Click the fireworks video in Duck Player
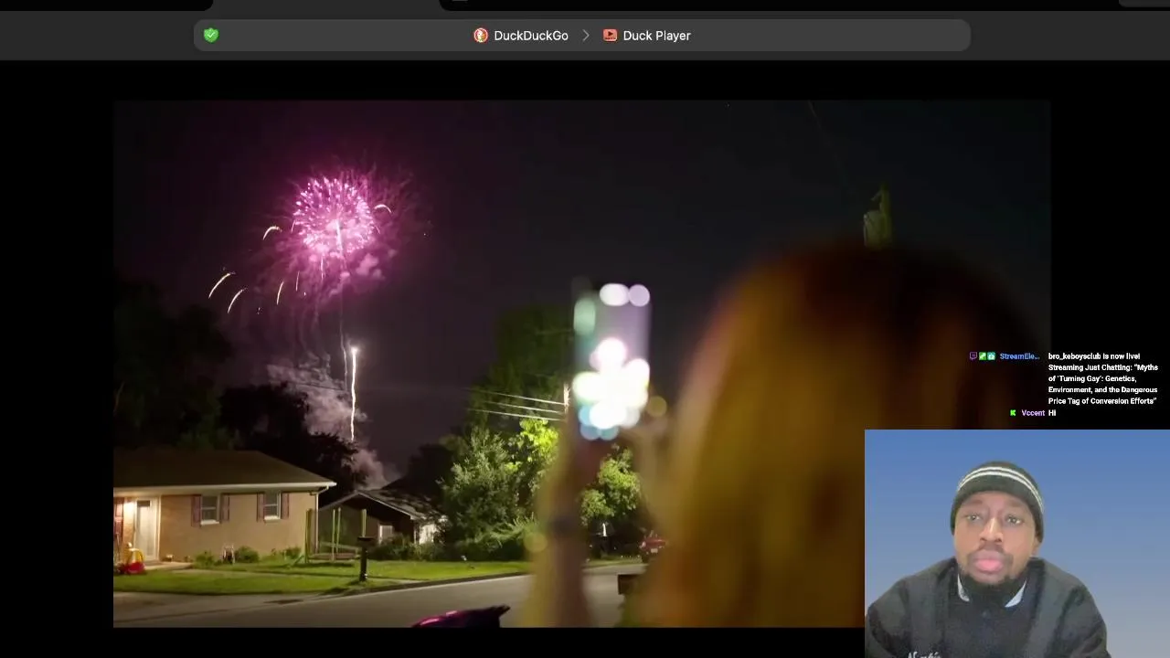The image size is (1170, 658). click(x=581, y=364)
